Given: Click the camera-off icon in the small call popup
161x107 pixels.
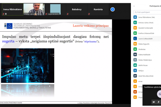Looking at the screenshot, I should pos(154,102).
